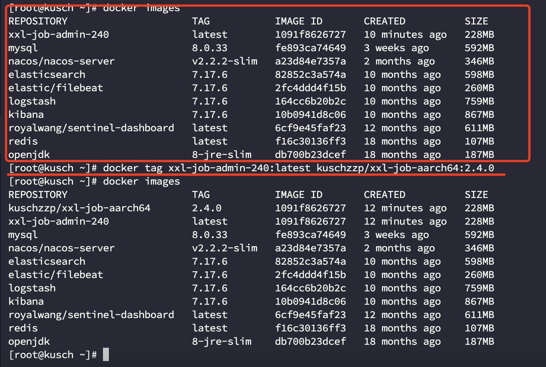Click kuschzzp/xxl-job-aarch64 in second image list
This screenshot has width=546, height=367.
click(x=80, y=208)
